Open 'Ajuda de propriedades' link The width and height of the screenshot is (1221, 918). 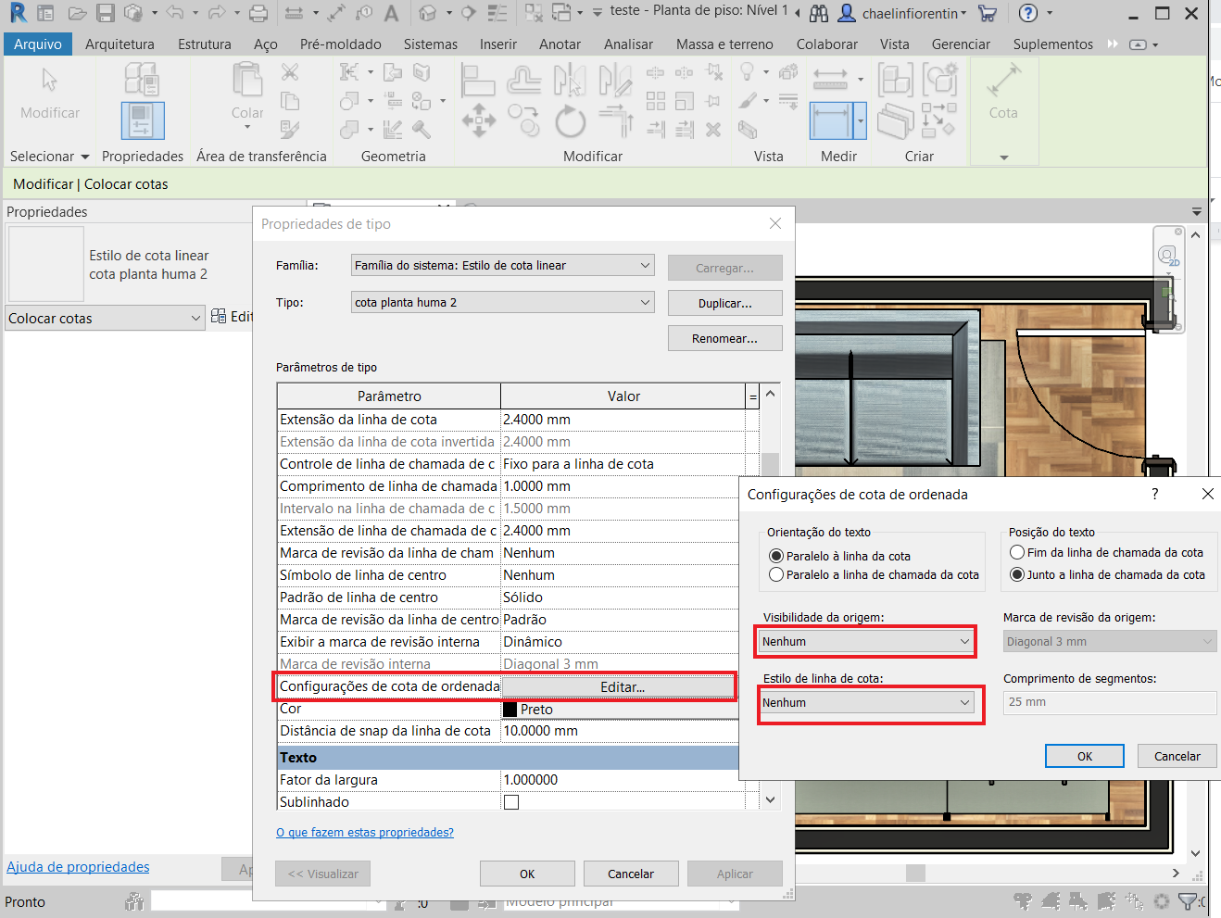pyautogui.click(x=78, y=866)
